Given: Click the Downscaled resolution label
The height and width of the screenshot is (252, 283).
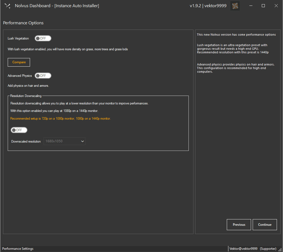Looking at the screenshot, I should click(x=26, y=141).
